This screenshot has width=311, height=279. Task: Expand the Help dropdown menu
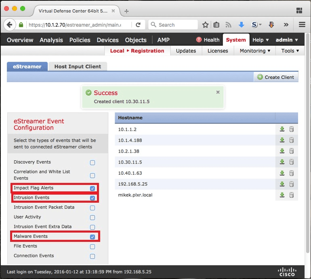(x=261, y=40)
